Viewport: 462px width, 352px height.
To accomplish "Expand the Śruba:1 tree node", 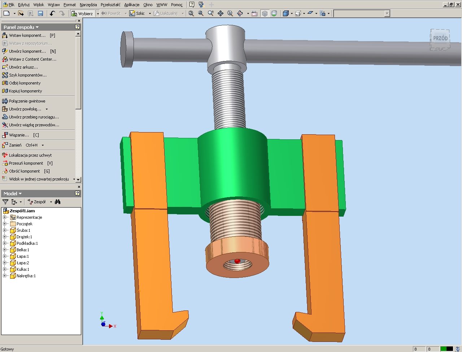I will tap(5, 230).
